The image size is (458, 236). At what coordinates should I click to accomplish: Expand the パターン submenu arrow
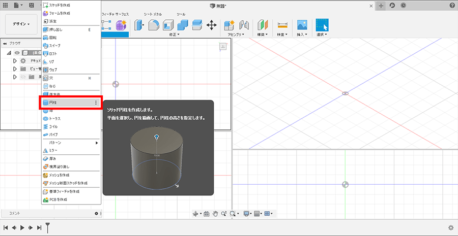click(x=97, y=143)
